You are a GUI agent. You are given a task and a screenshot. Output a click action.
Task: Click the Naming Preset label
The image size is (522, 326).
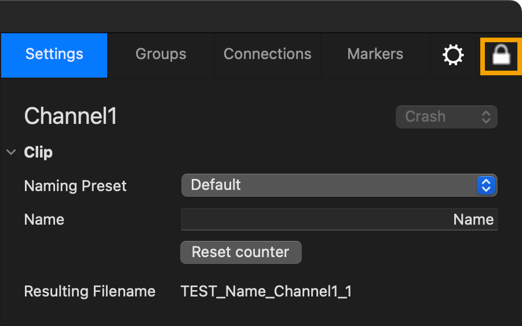coord(75,186)
